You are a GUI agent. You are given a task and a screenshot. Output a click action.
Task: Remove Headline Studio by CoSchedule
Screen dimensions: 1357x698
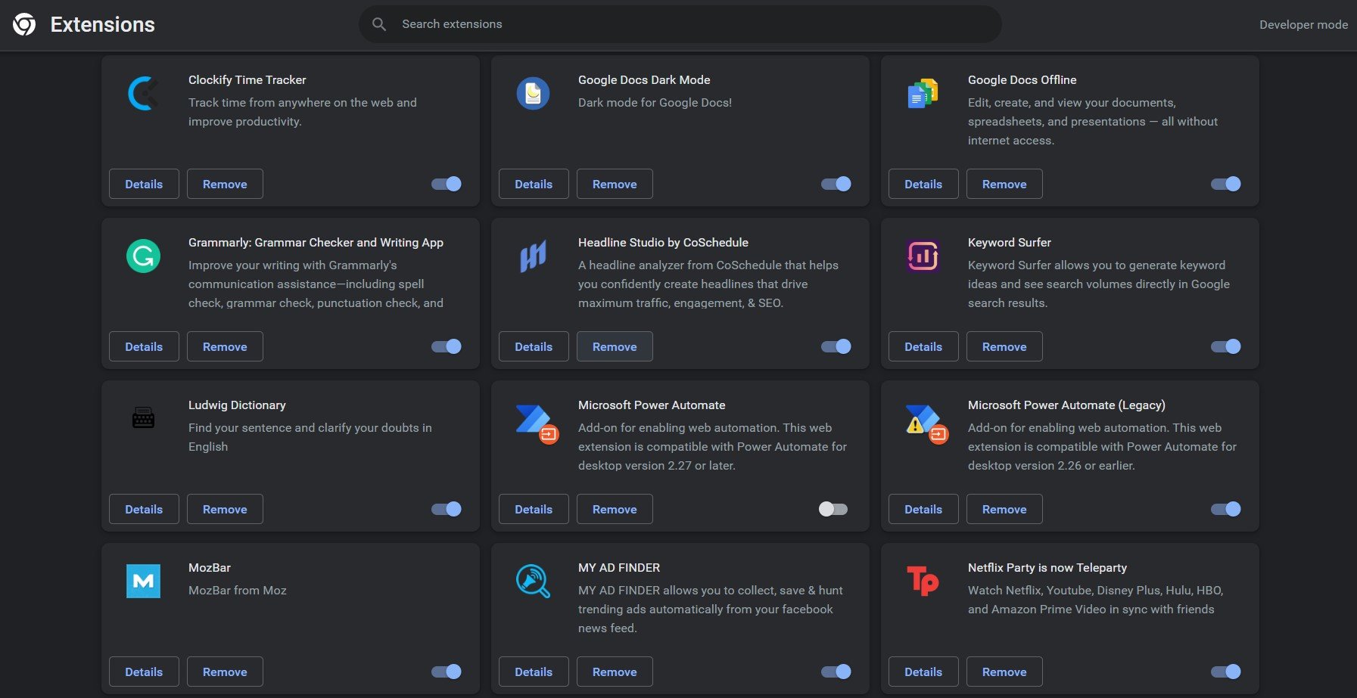(615, 346)
